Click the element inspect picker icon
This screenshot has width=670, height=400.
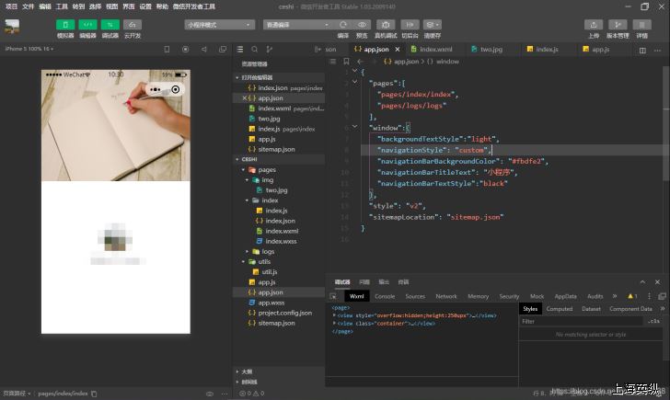(x=333, y=296)
